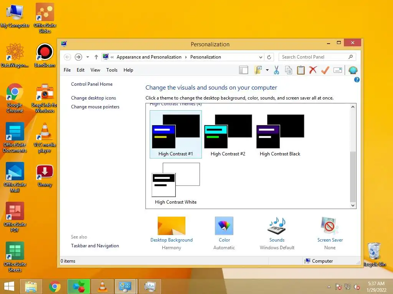This screenshot has width=393, height=294.
Task: Click the layout pane toolbar icon
Action: point(243,70)
